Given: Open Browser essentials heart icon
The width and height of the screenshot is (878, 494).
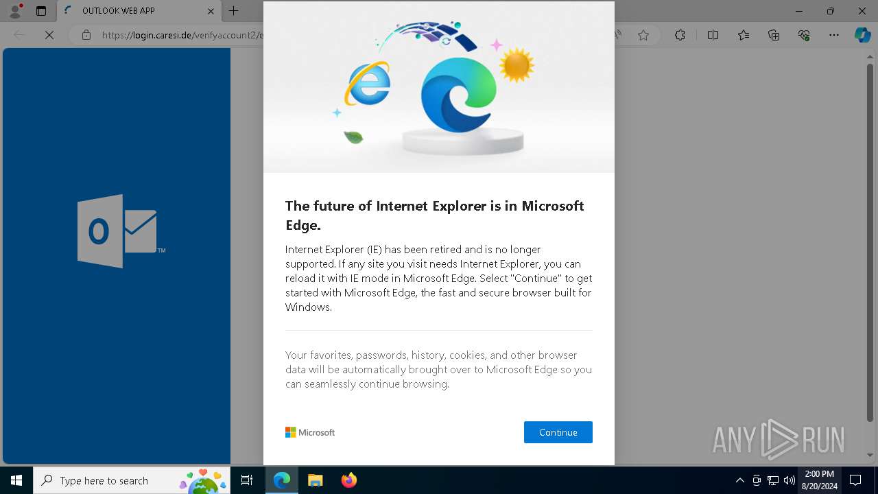Looking at the screenshot, I should tap(804, 35).
